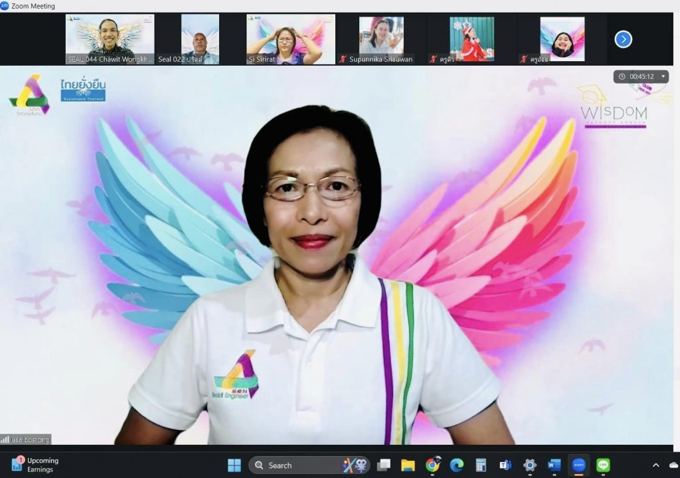The width and height of the screenshot is (680, 478).
Task: Open the meeting timer dropdown arrow
Action: (x=663, y=77)
